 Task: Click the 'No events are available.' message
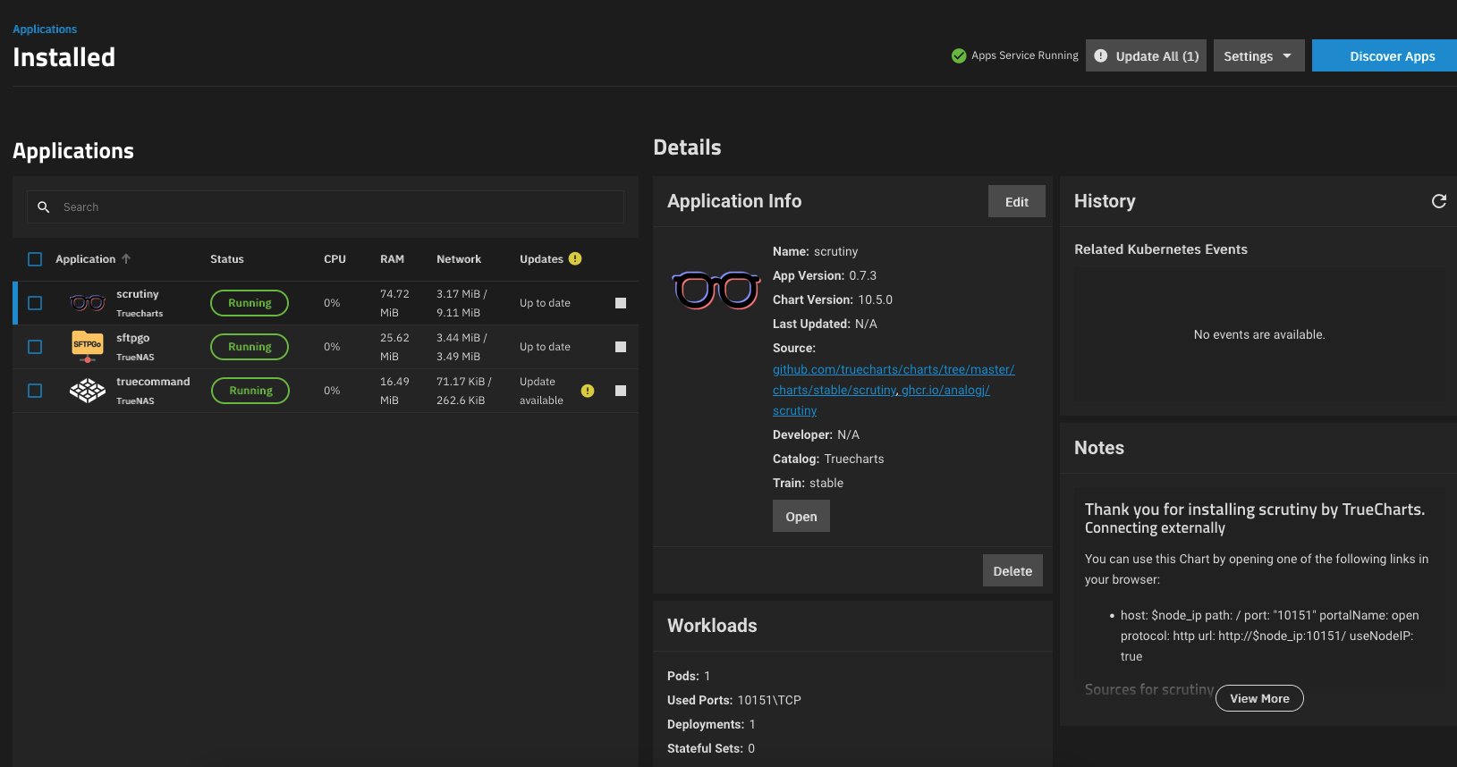(1259, 334)
